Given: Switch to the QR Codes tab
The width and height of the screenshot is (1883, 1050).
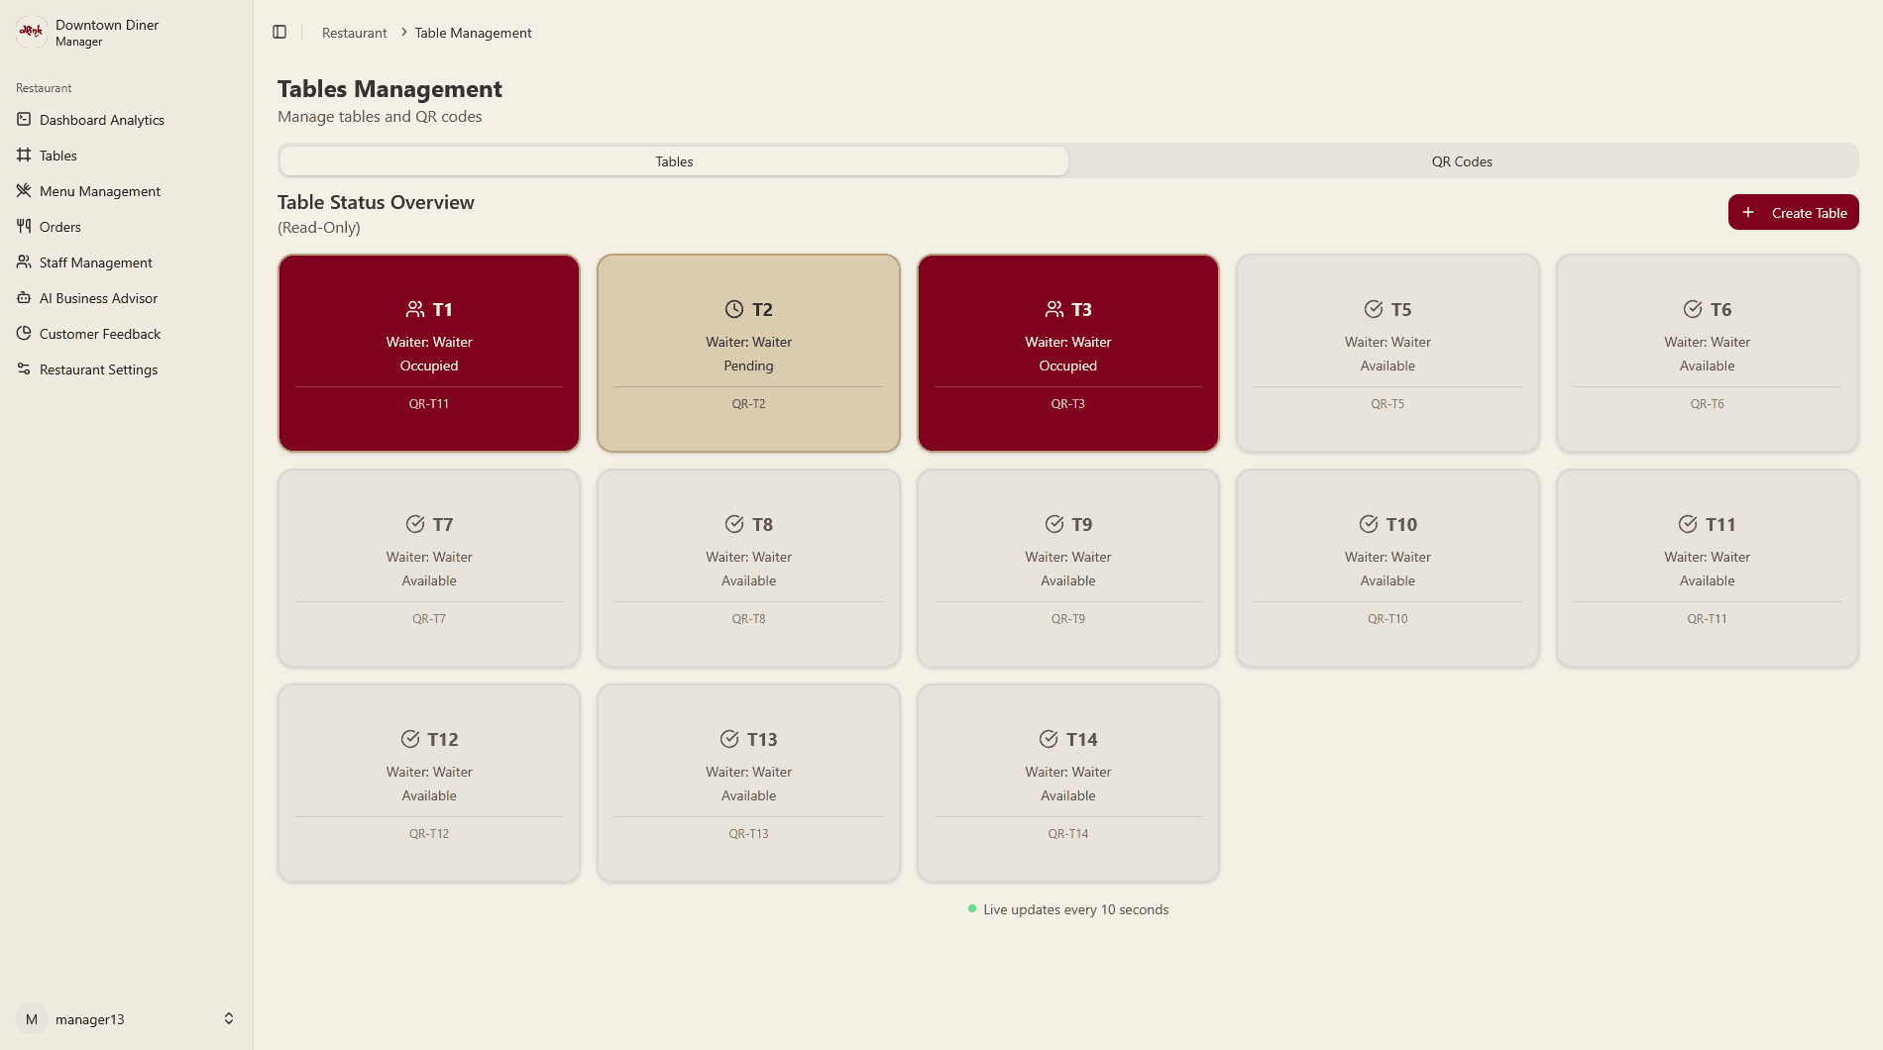Looking at the screenshot, I should click(x=1462, y=161).
